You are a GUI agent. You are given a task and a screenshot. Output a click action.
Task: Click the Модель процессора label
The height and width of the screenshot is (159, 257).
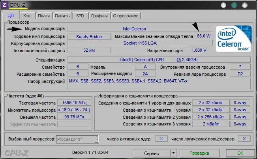point(45,29)
